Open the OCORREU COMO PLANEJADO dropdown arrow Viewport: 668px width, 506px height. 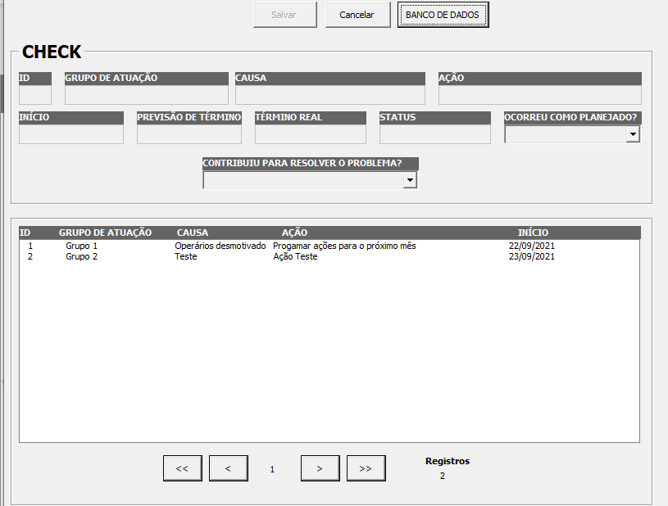[633, 134]
